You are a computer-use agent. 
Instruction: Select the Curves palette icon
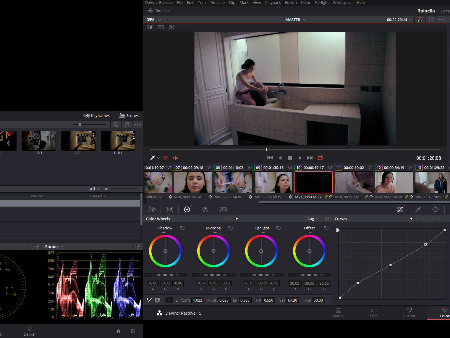click(x=400, y=210)
